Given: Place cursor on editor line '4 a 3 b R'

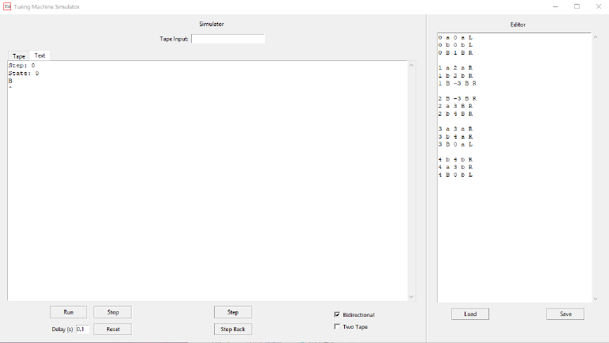Looking at the screenshot, I should tap(455, 167).
